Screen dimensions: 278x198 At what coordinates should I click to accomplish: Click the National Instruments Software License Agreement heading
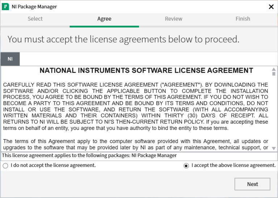146,70
